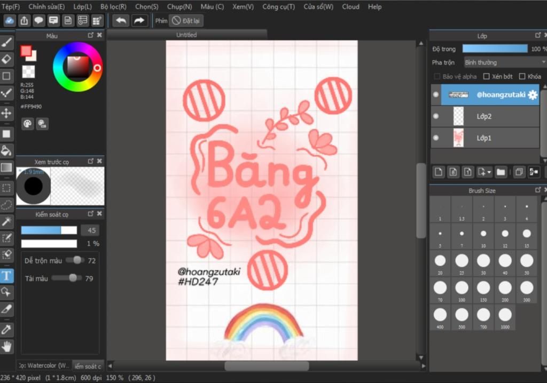Viewport: 547px width, 383px height.
Task: Hide the Lớp2 layer
Action: pyautogui.click(x=436, y=116)
